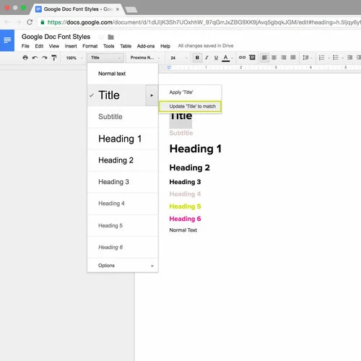Select the Paint format tool
The image size is (361, 361).
pos(54,58)
